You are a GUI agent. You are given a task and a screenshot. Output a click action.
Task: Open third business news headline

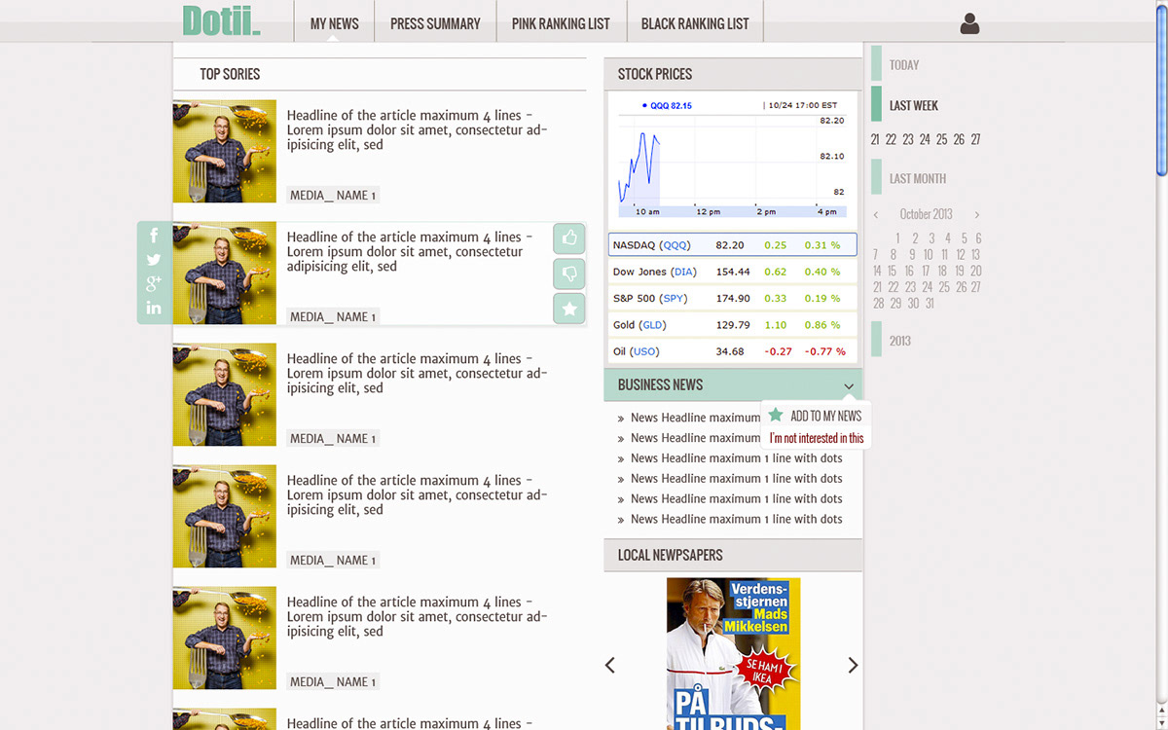pos(737,457)
